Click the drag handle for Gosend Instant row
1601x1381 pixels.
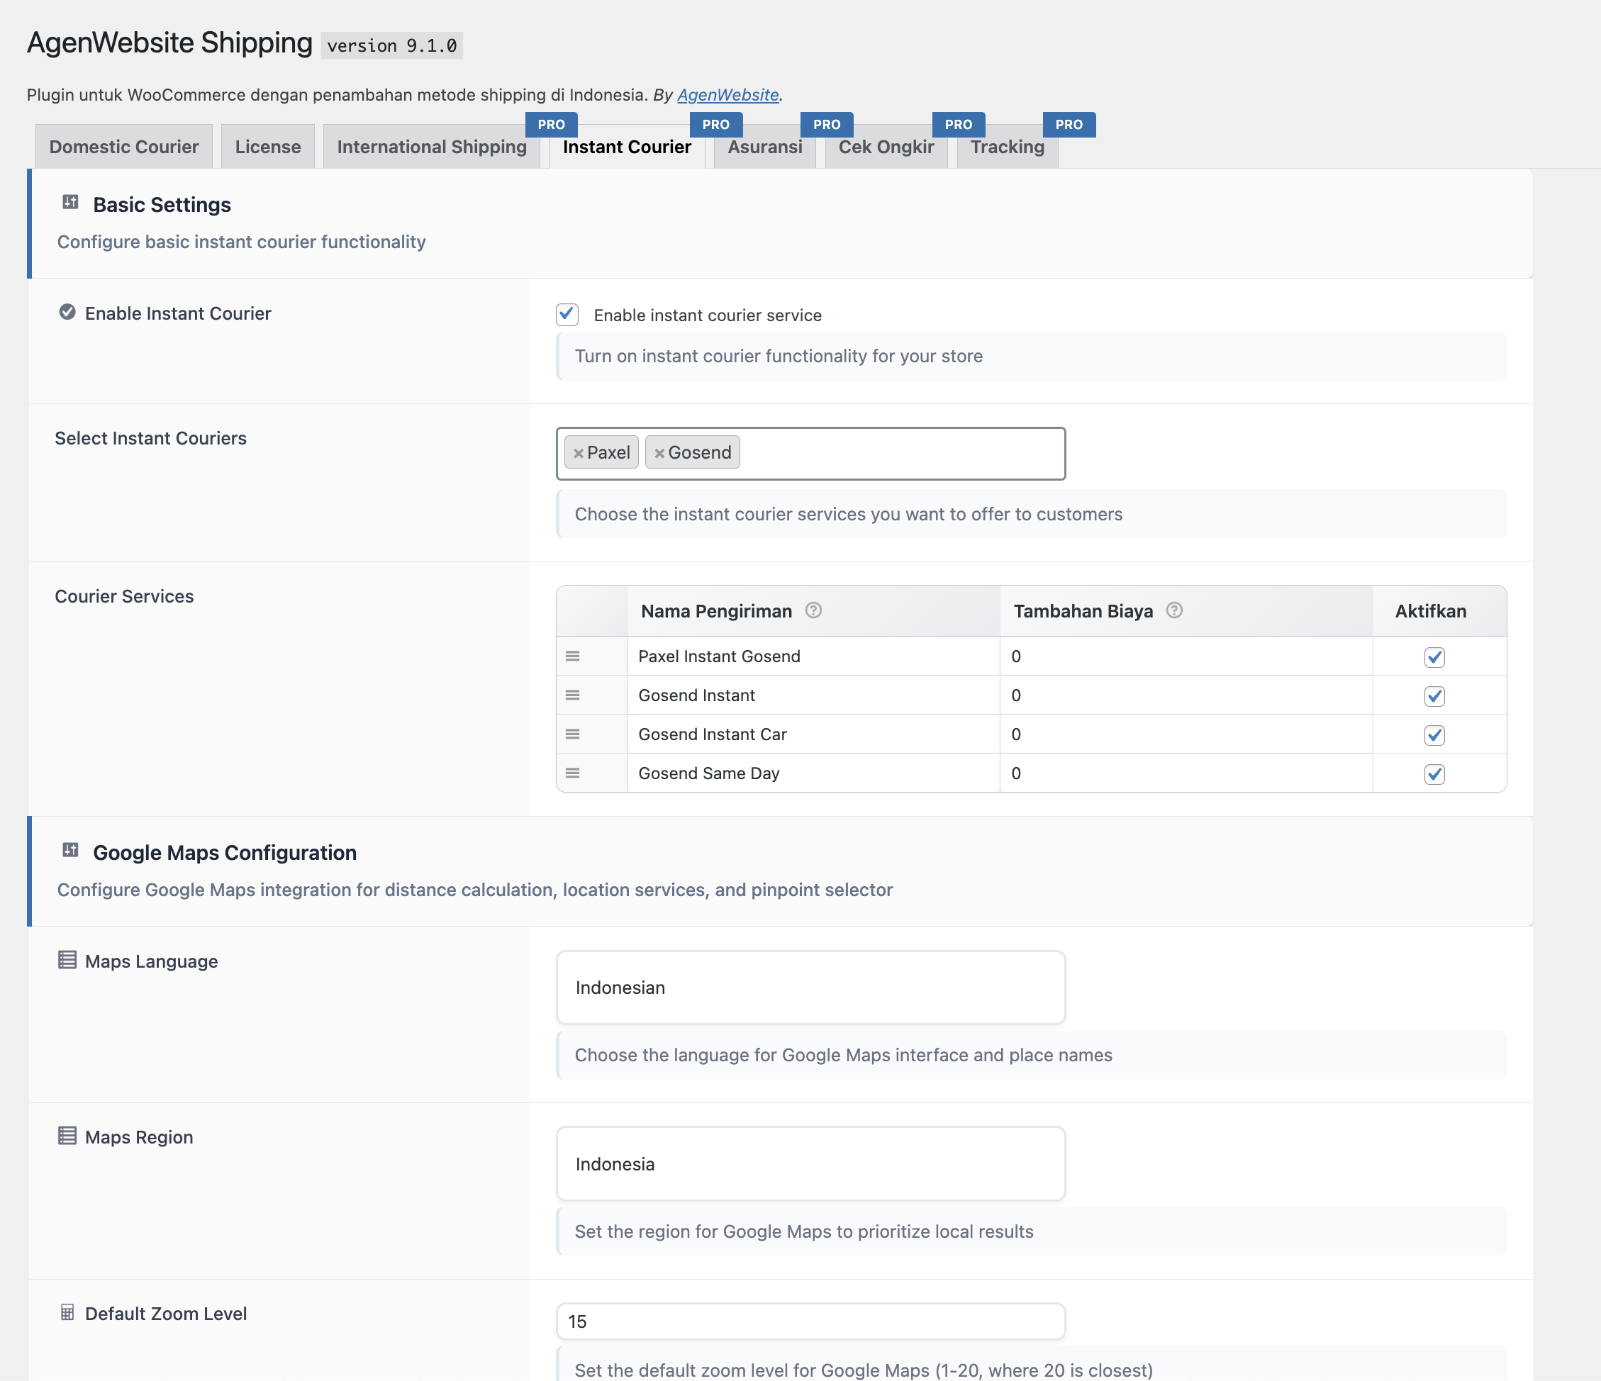[x=573, y=695]
